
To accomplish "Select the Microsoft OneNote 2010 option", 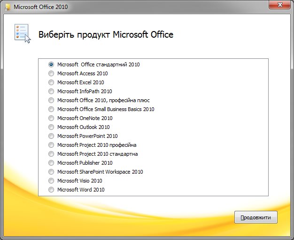I will (51, 118).
